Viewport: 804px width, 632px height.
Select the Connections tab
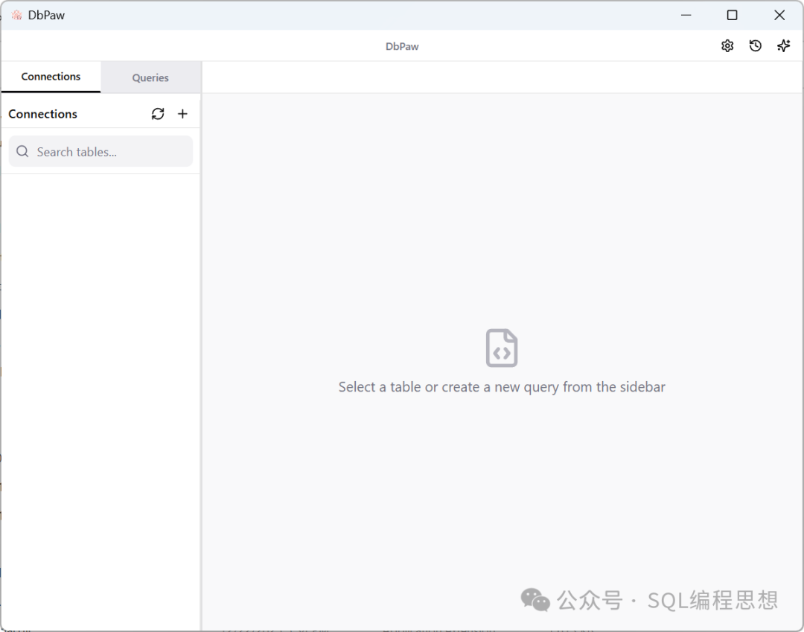pos(51,77)
